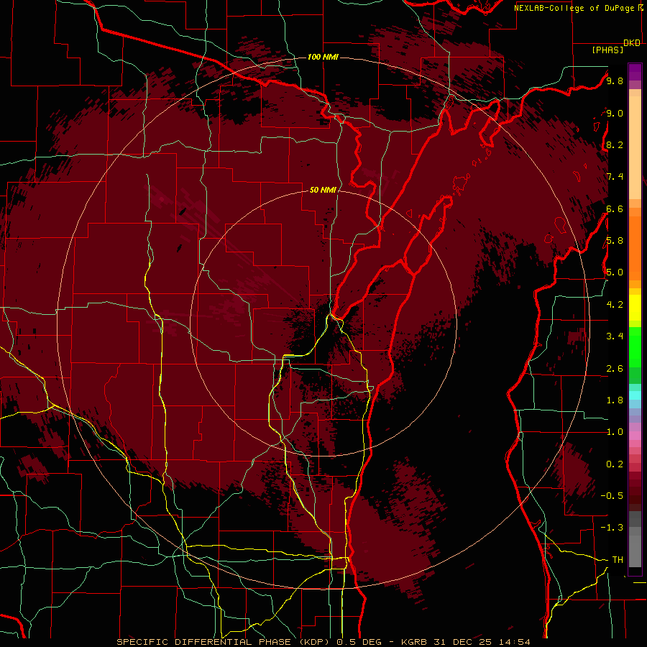The image size is (647, 647).
Task: Click the 50 NMI range ring label
Action: point(323,190)
